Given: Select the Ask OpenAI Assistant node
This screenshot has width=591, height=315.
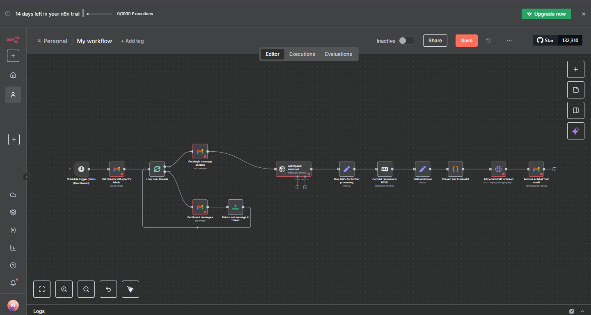Looking at the screenshot, I should [293, 169].
